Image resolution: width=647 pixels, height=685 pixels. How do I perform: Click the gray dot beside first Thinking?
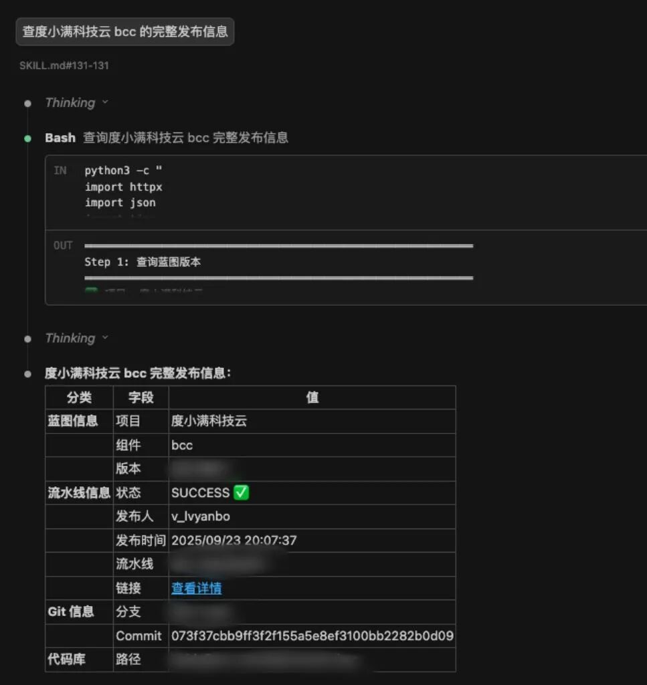tap(27, 104)
